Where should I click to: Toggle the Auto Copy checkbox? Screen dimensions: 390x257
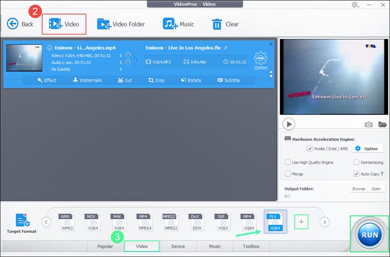[356, 174]
